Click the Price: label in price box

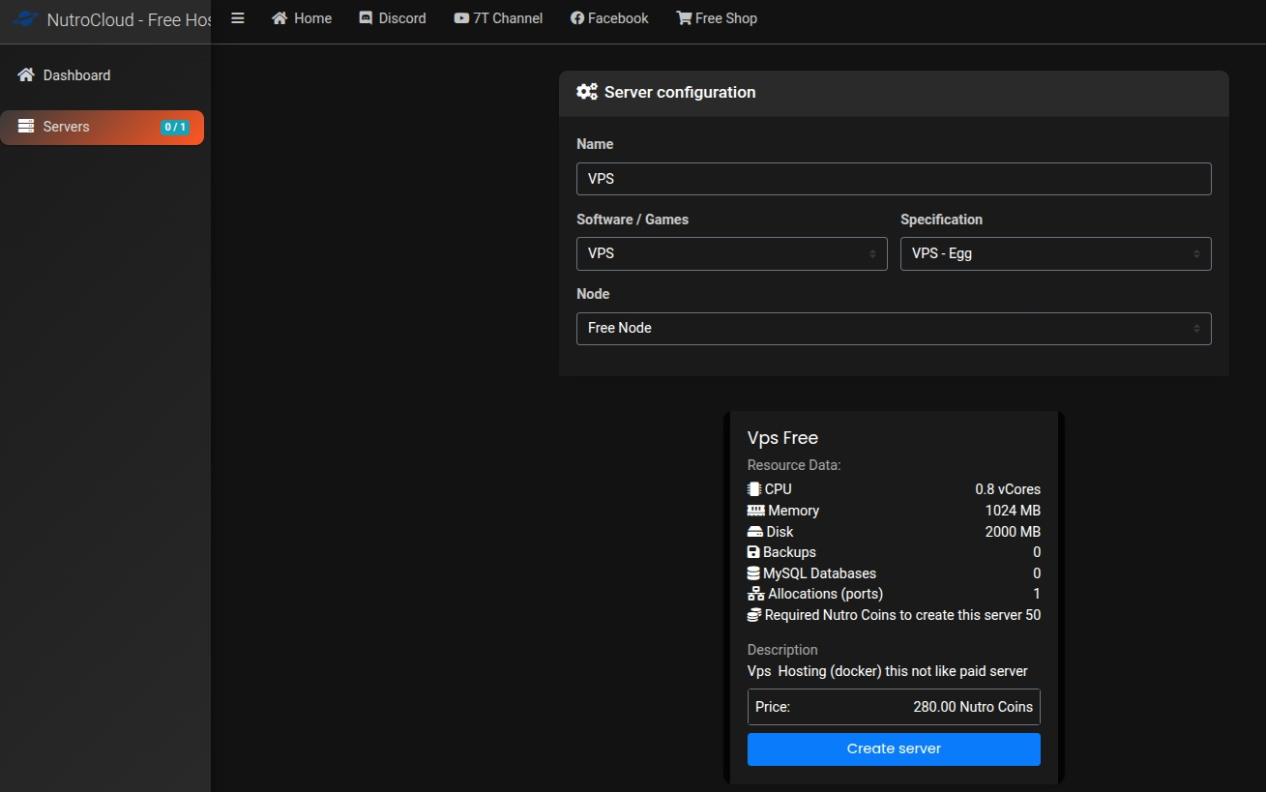[x=773, y=707]
